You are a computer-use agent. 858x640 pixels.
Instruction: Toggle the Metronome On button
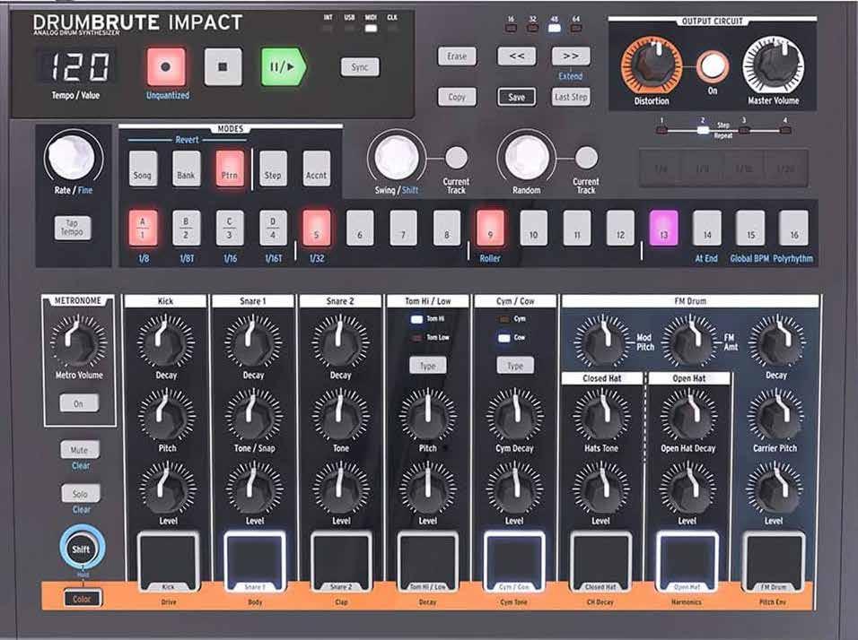[79, 403]
